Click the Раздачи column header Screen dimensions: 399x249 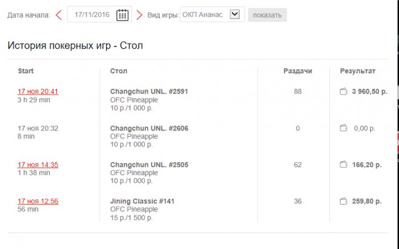tap(298, 71)
